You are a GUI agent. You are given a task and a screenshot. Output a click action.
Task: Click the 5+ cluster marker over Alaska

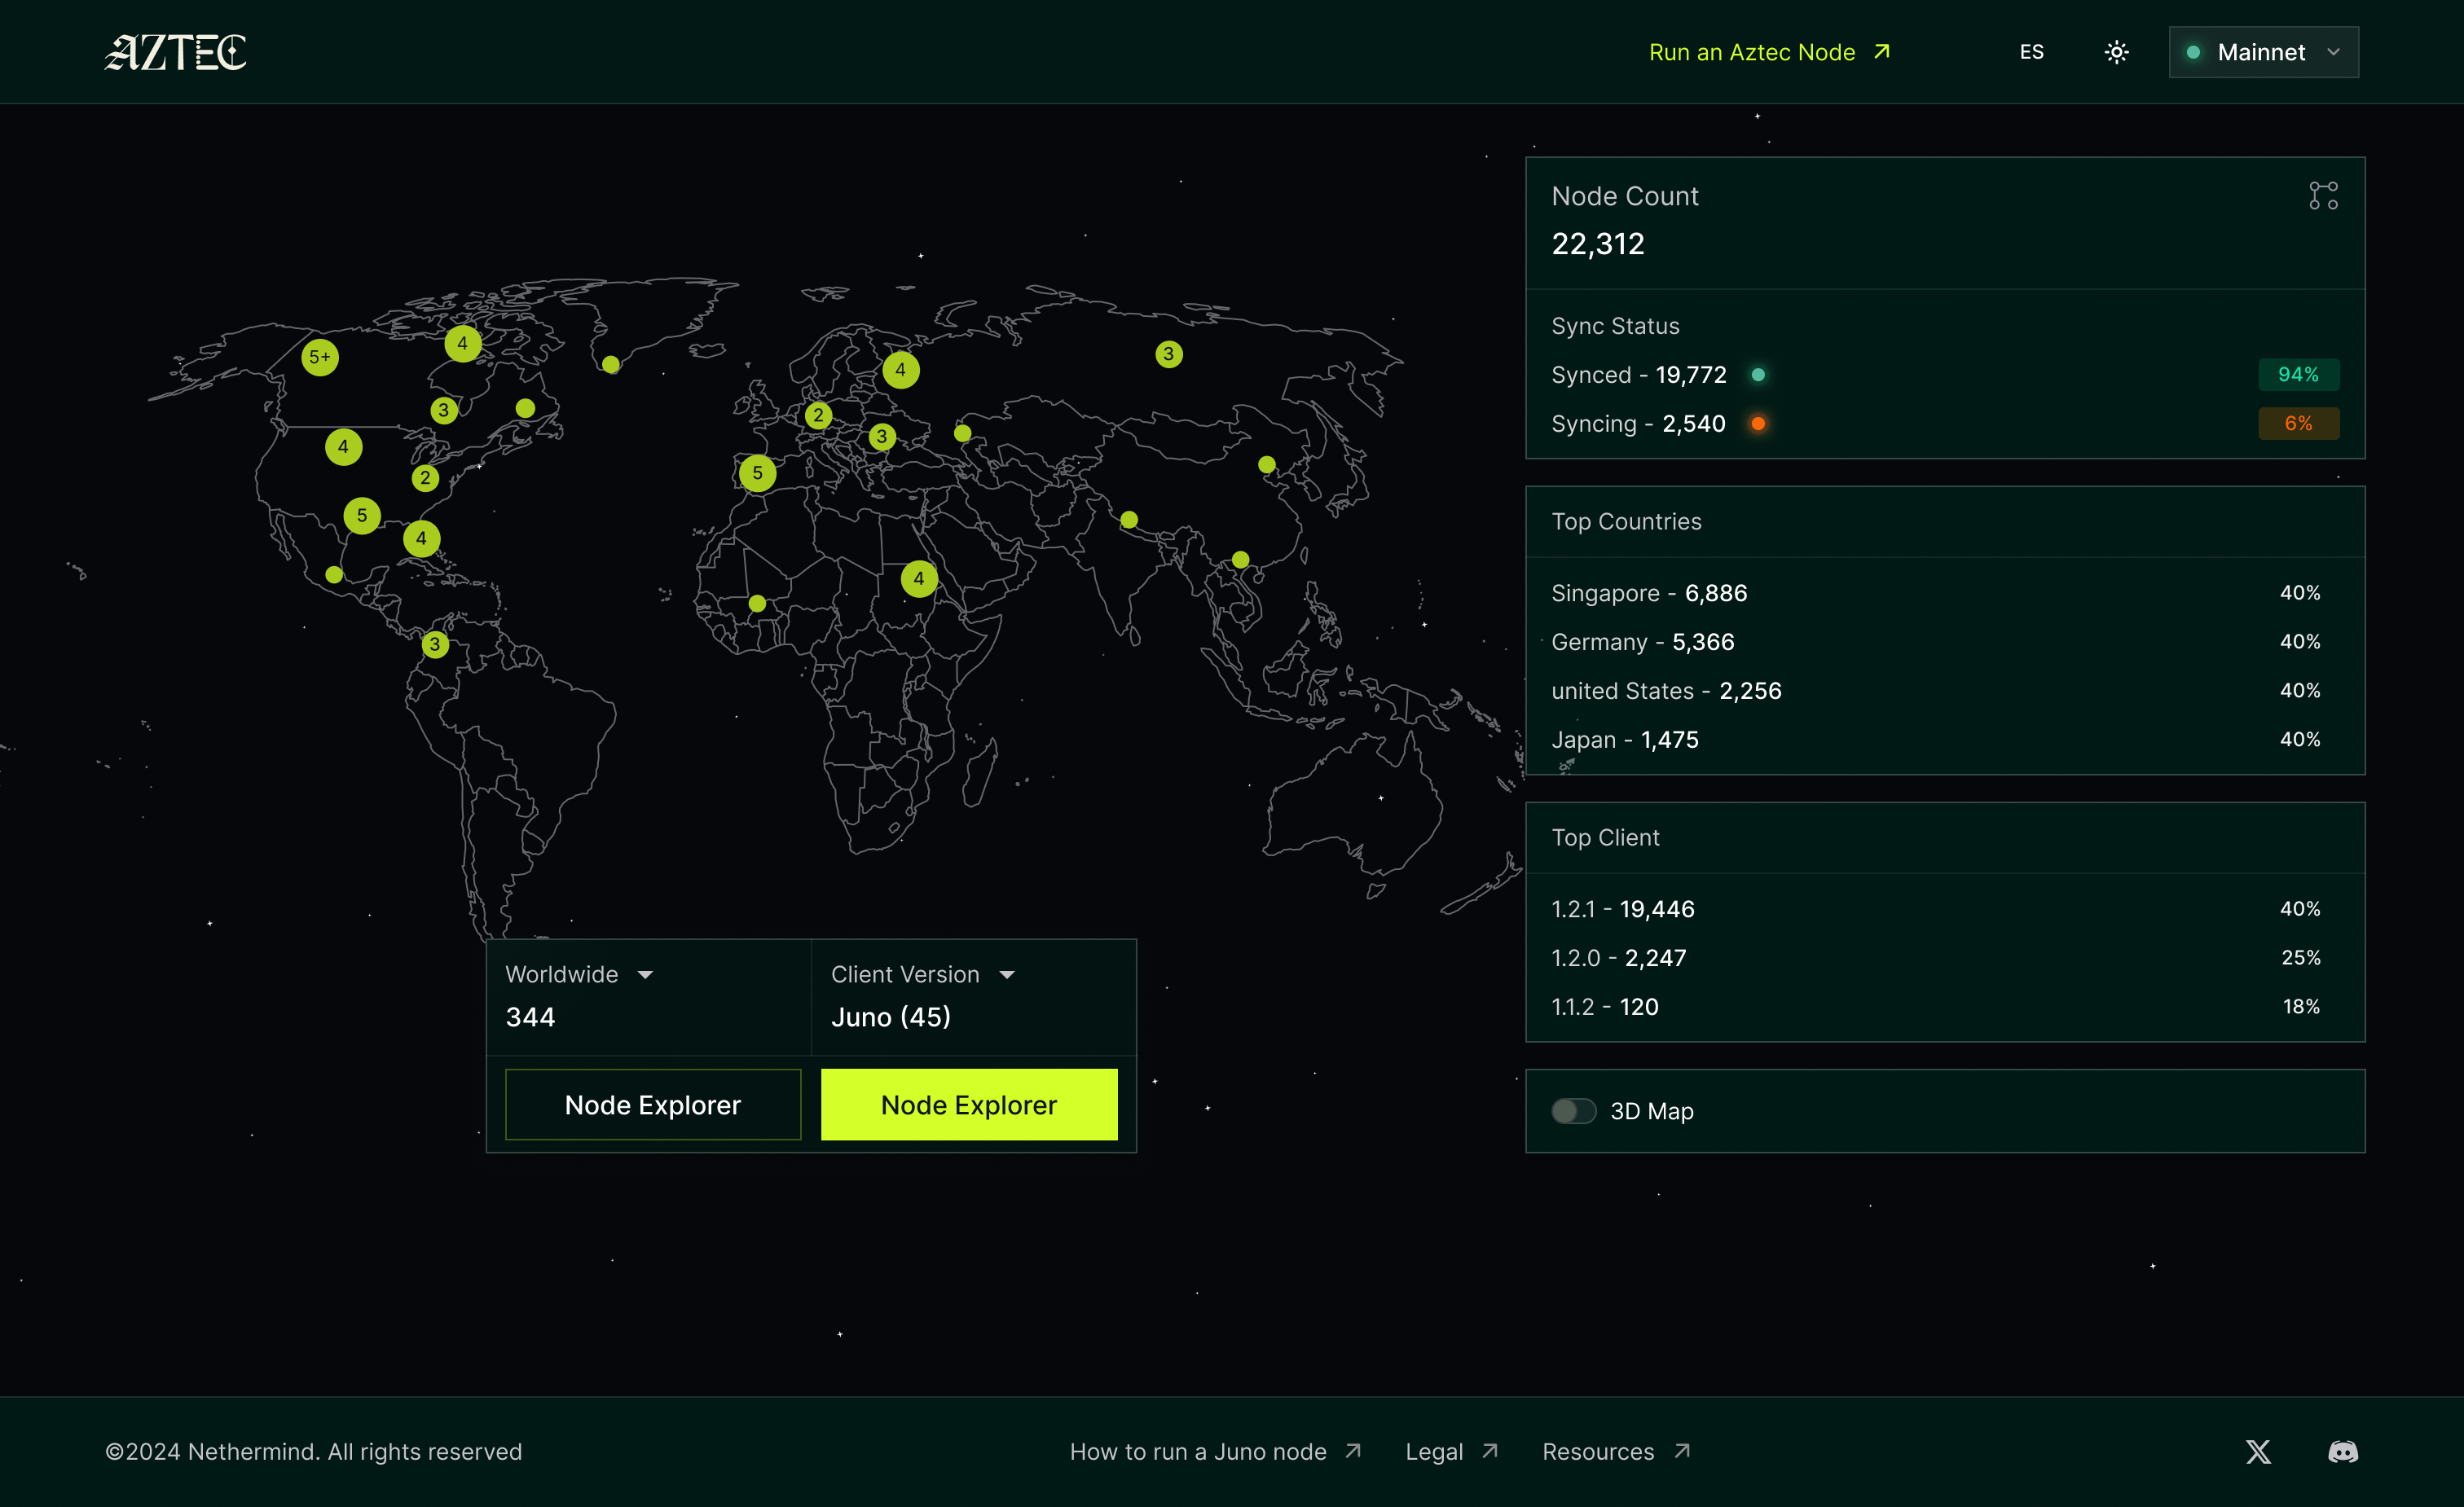320,357
